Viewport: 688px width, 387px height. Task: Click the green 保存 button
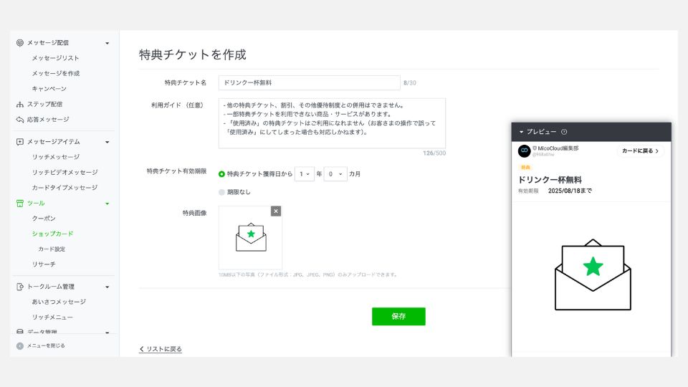398,316
